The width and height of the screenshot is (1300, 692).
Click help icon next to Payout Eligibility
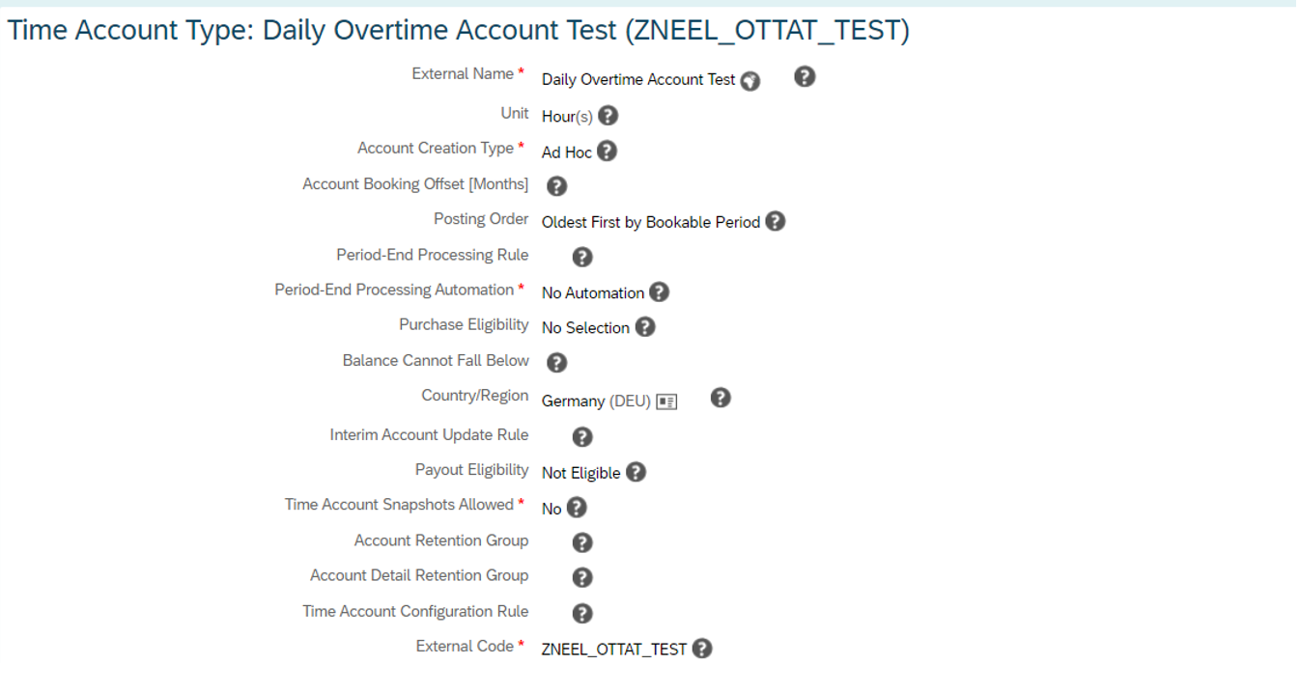pyautogui.click(x=636, y=472)
